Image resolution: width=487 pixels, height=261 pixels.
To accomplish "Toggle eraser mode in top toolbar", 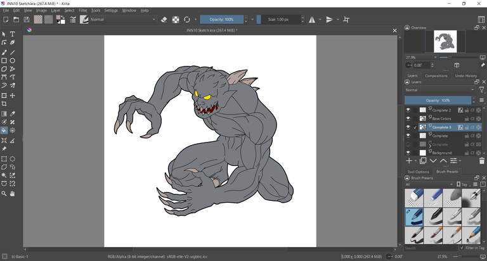I will tap(164, 20).
